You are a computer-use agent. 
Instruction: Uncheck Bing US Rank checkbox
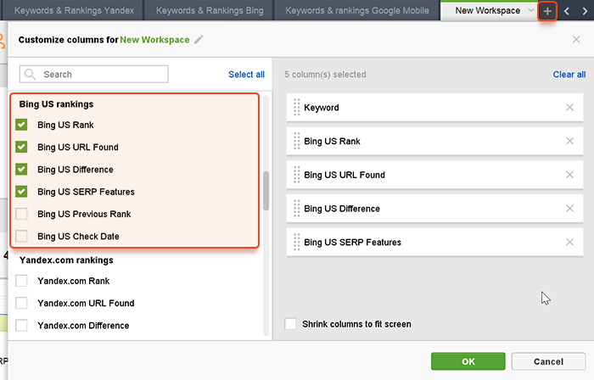click(21, 125)
